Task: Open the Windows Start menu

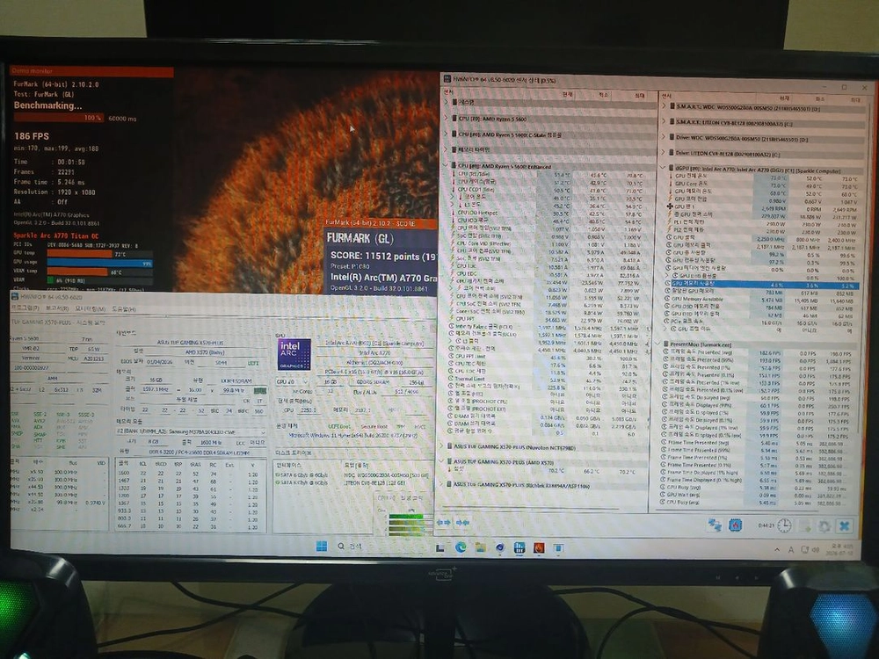Action: click(x=322, y=546)
